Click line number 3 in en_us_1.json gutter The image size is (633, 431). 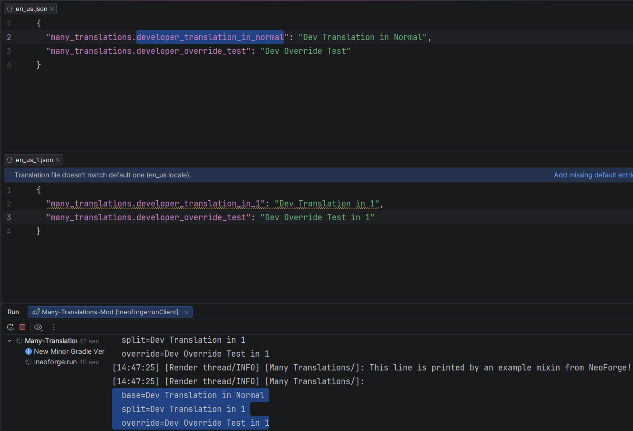coord(9,217)
